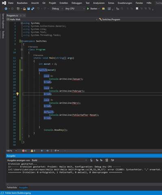
Task: Click the yellow warning count indicator
Action: (33, 151)
